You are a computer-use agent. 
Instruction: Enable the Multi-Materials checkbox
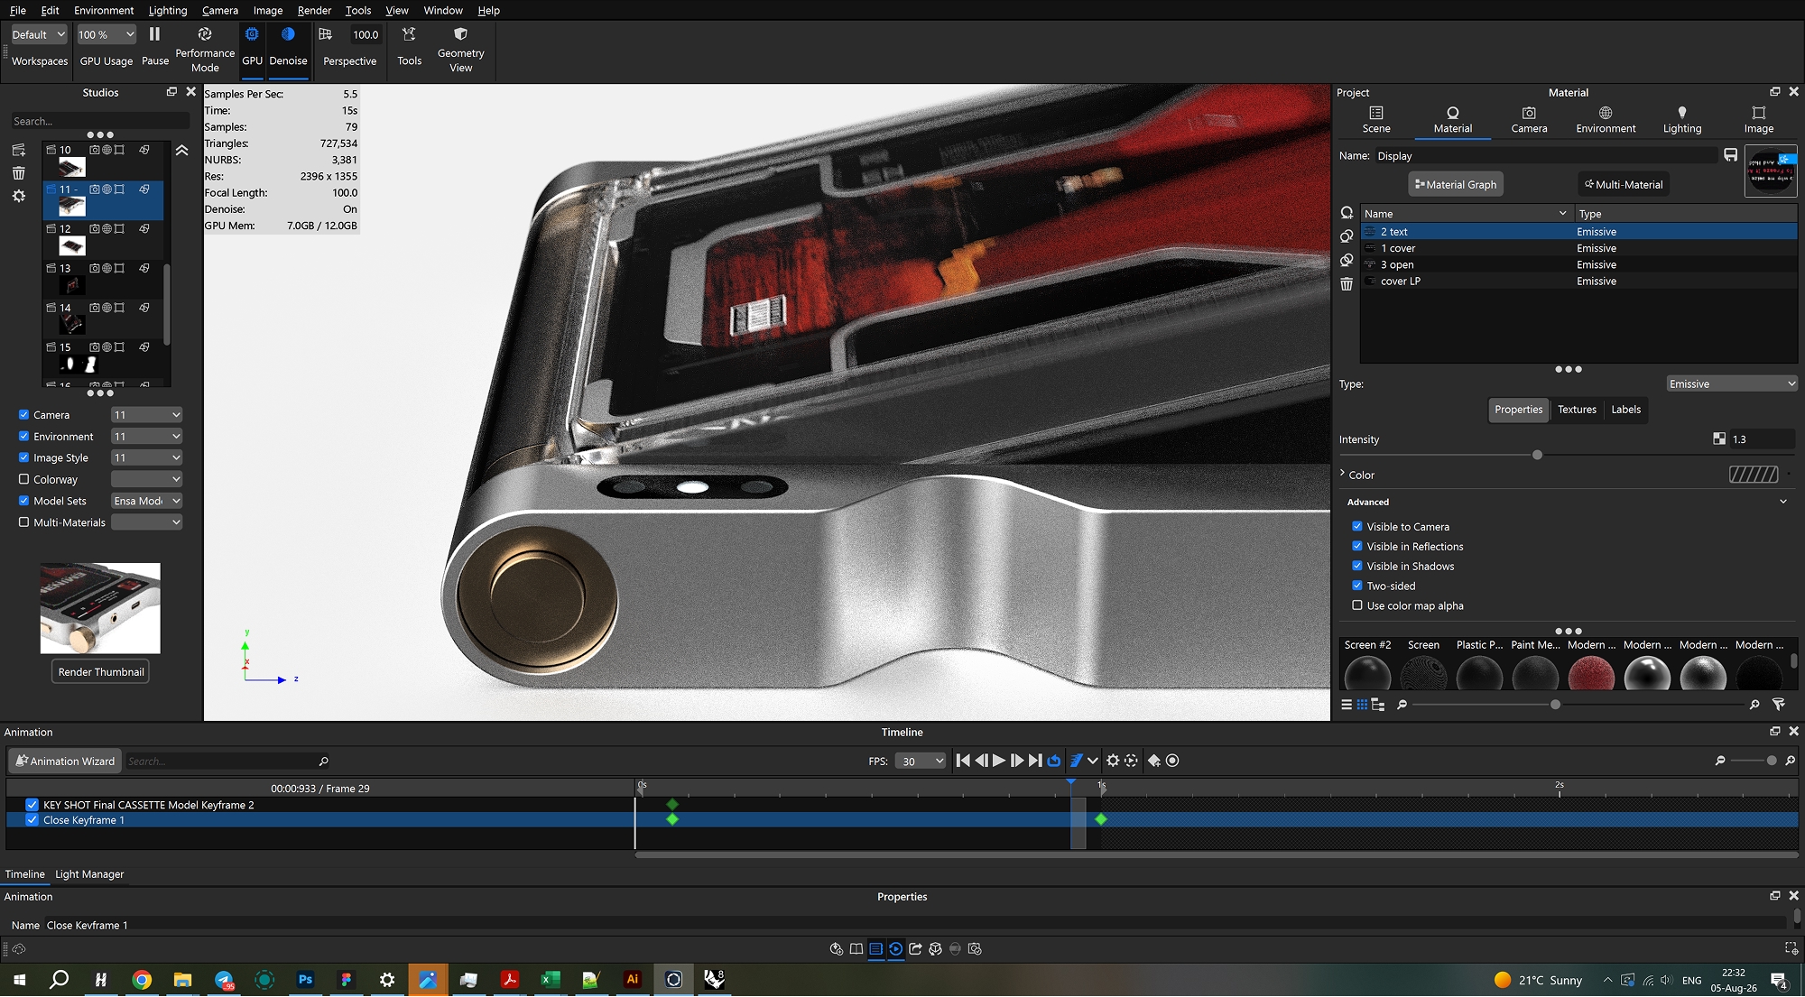click(x=24, y=522)
